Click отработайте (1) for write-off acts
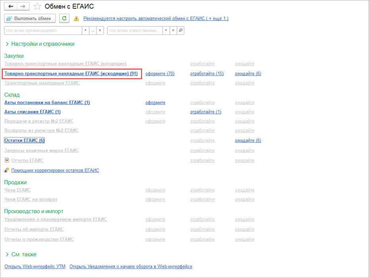Viewport: 369px width, 278px height. (x=206, y=112)
